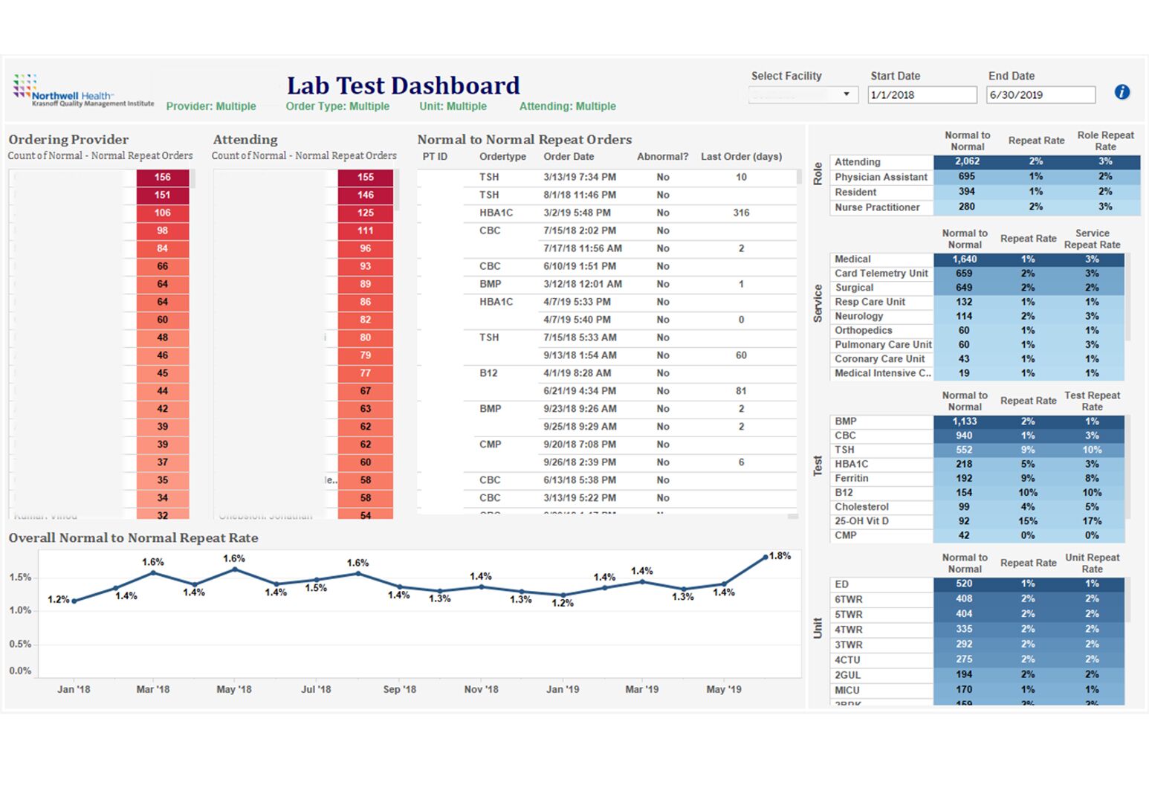Screen dimensions: 1149x785
Task: Edit the End Date field showing 6/30/2019
Action: [1040, 94]
